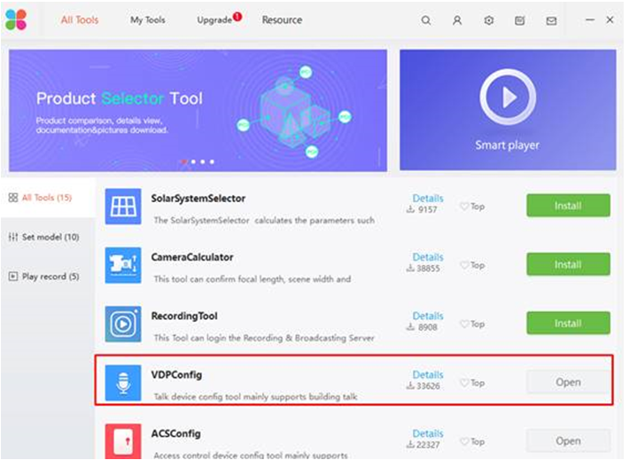Click the VDPConfig title text
The width and height of the screenshot is (629, 468).
coord(176,375)
